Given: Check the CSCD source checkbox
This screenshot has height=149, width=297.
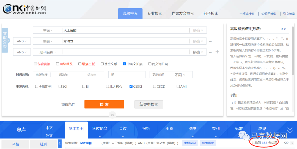Looking at the screenshot, I should tap(155, 87).
